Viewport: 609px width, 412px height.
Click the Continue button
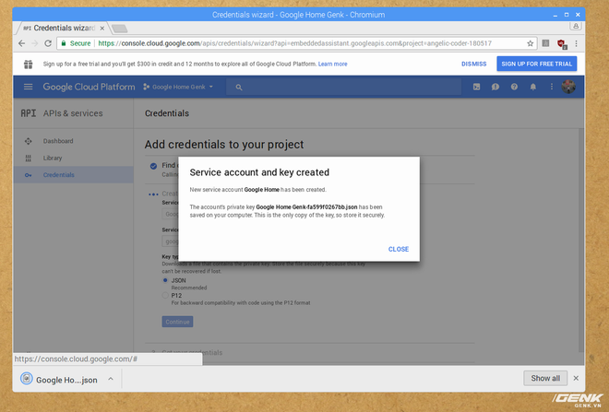coord(177,322)
